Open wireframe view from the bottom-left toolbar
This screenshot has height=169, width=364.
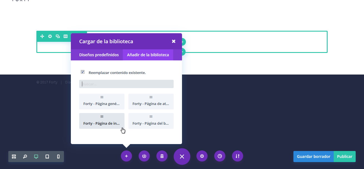point(14,157)
